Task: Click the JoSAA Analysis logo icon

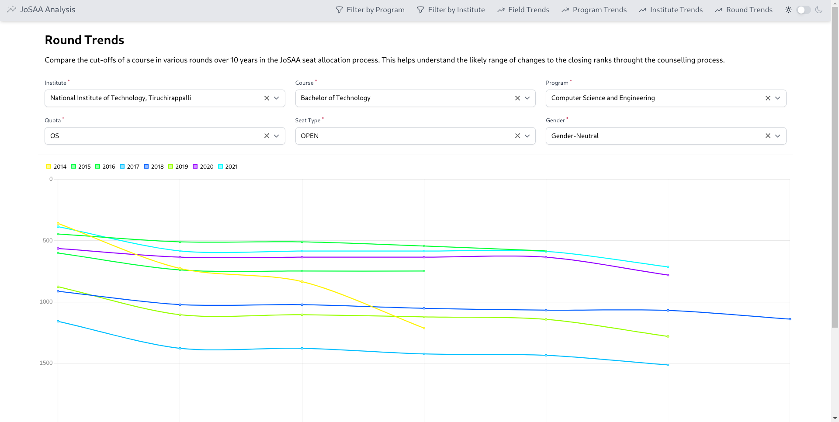Action: 11,9
